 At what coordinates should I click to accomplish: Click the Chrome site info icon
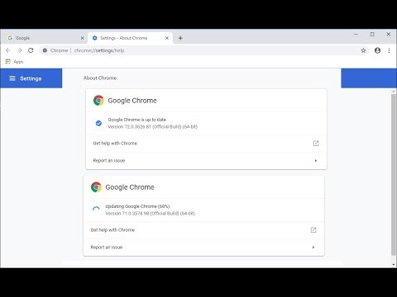coord(45,50)
